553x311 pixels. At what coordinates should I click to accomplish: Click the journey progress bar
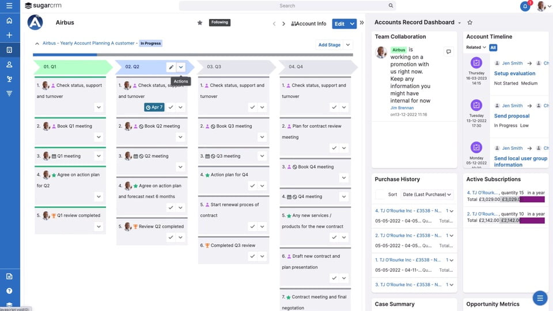pos(193,55)
